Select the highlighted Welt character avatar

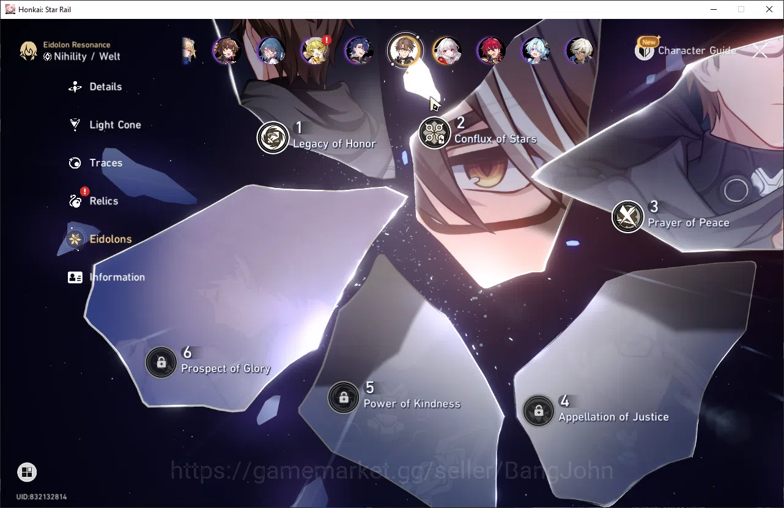(404, 50)
